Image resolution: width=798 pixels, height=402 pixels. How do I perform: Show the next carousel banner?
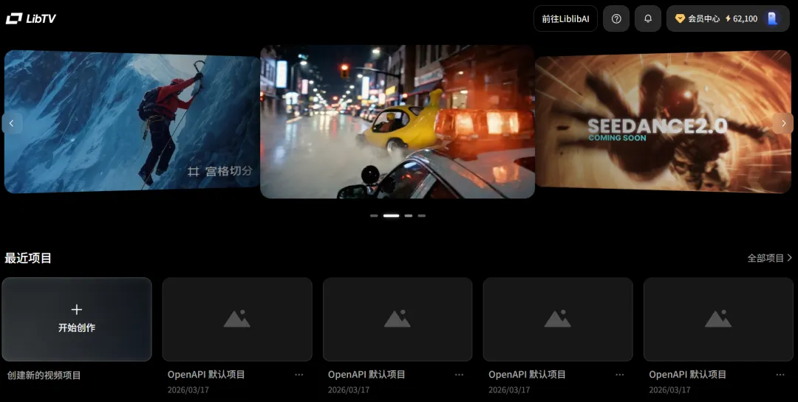pos(784,123)
